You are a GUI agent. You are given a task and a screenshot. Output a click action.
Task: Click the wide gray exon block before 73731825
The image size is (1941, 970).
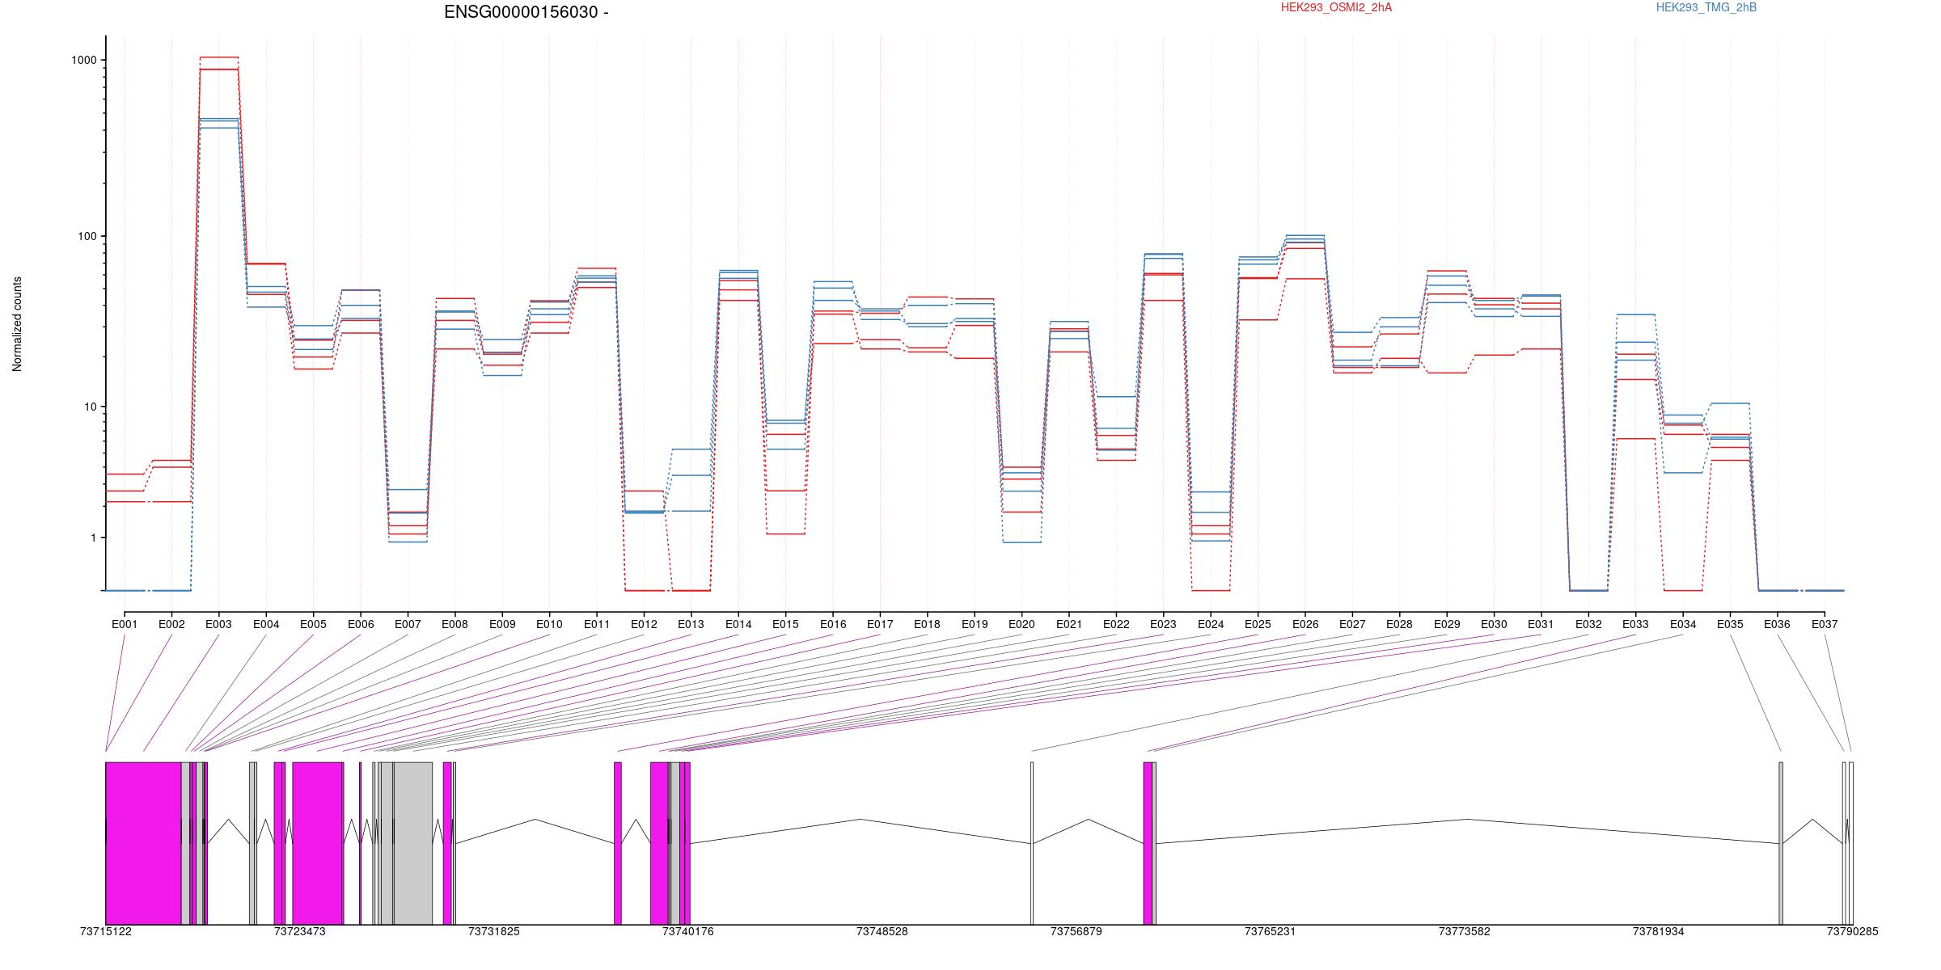coord(412,843)
